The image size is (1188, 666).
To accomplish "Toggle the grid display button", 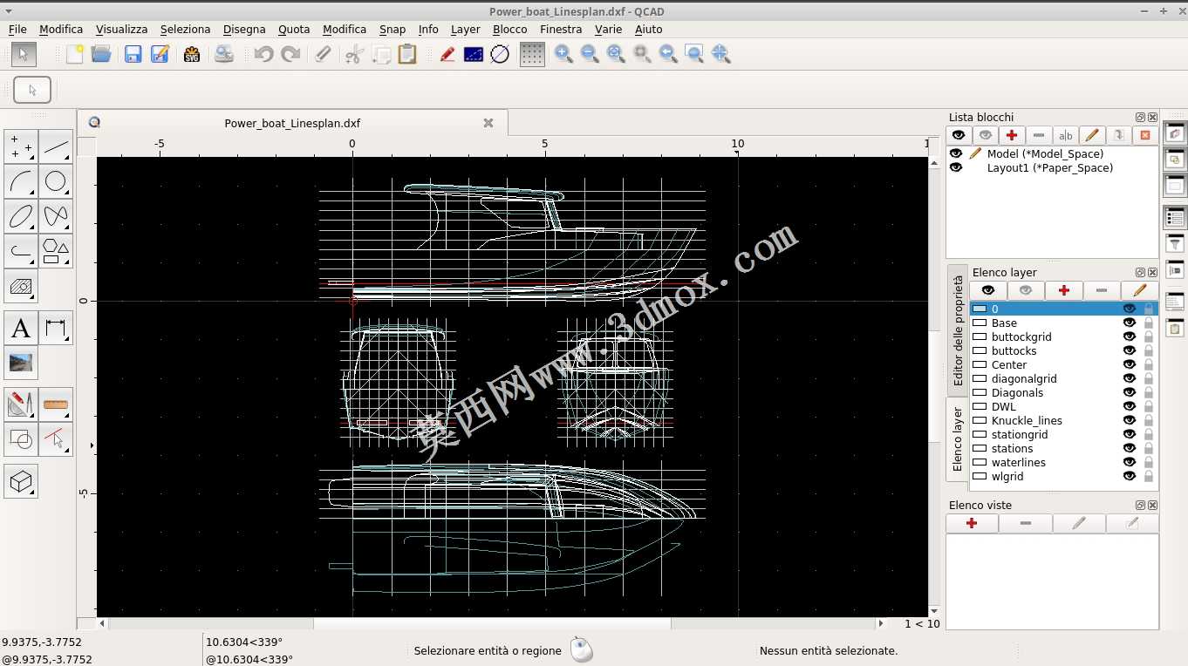I will click(532, 54).
